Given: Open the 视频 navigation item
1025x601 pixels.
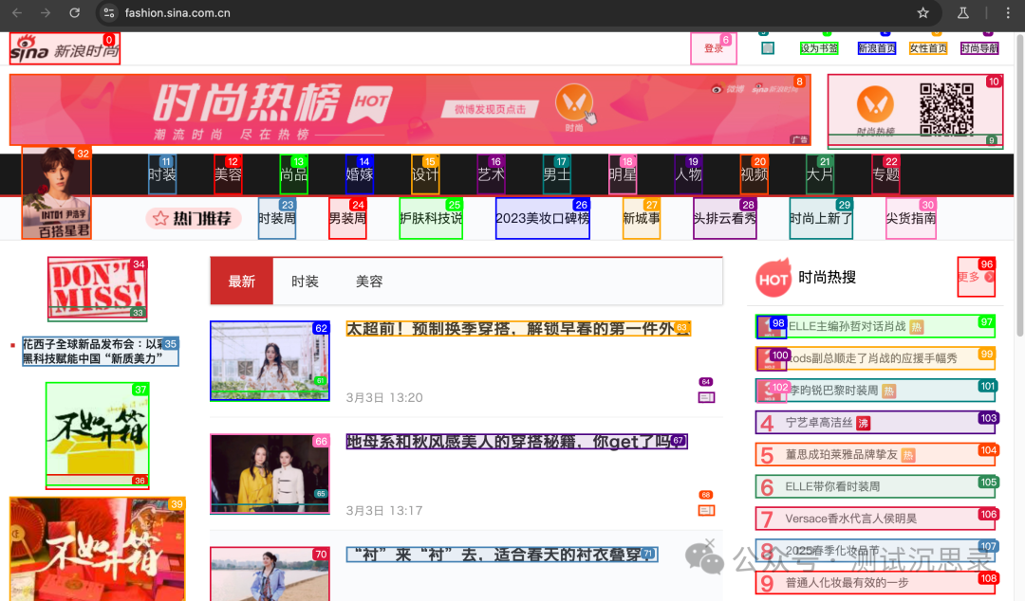Looking at the screenshot, I should (x=755, y=174).
